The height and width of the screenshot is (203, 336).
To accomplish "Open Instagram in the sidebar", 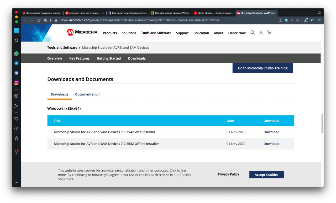I will [x=16, y=83].
